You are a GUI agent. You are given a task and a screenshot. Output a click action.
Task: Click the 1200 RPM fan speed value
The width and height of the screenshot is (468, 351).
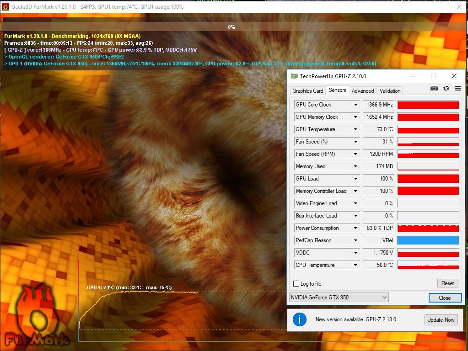(x=378, y=154)
